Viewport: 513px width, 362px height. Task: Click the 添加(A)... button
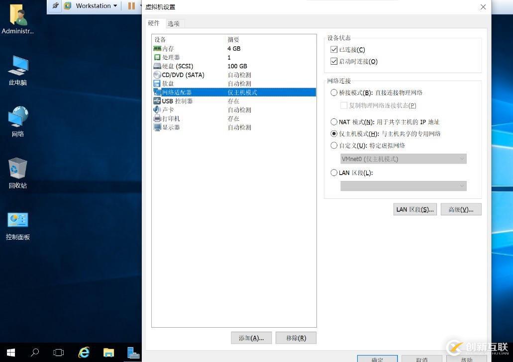tap(251, 338)
